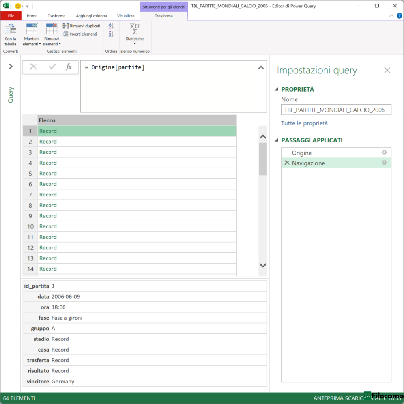Viewport: 404px width, 404px height.
Task: Open the Aggiungi colonna tab
Action: tap(91, 16)
